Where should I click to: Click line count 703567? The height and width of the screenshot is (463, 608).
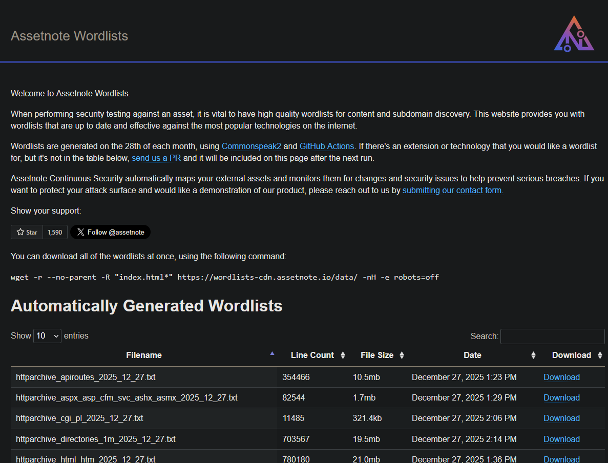point(296,439)
